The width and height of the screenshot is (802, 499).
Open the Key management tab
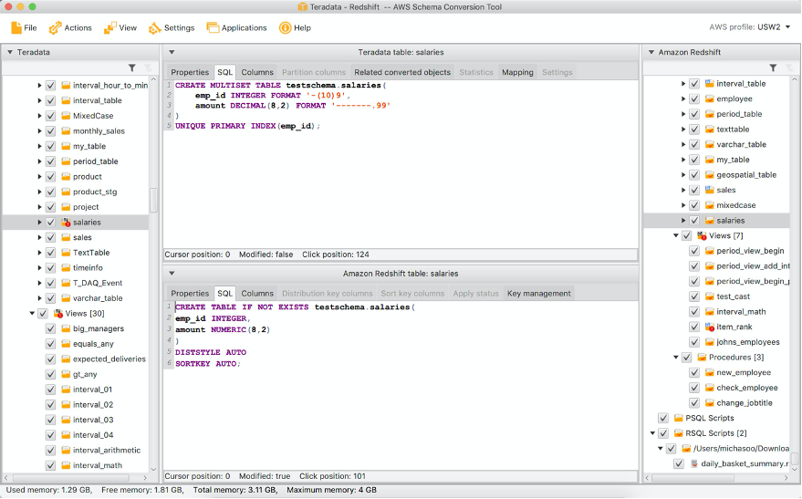539,293
